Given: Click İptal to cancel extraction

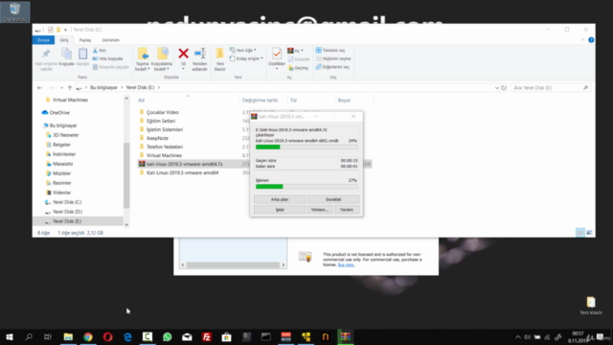Looking at the screenshot, I should coord(280,210).
